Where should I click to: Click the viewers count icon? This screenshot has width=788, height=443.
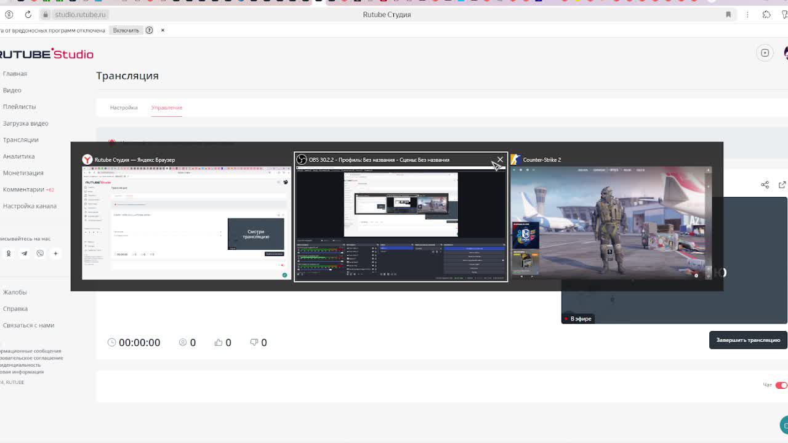tap(182, 342)
